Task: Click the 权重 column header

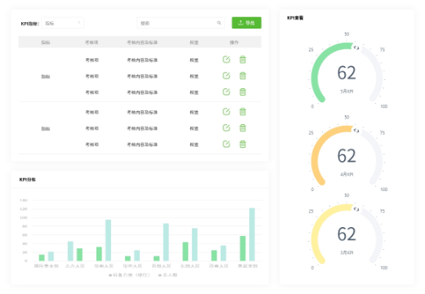Action: tap(194, 42)
